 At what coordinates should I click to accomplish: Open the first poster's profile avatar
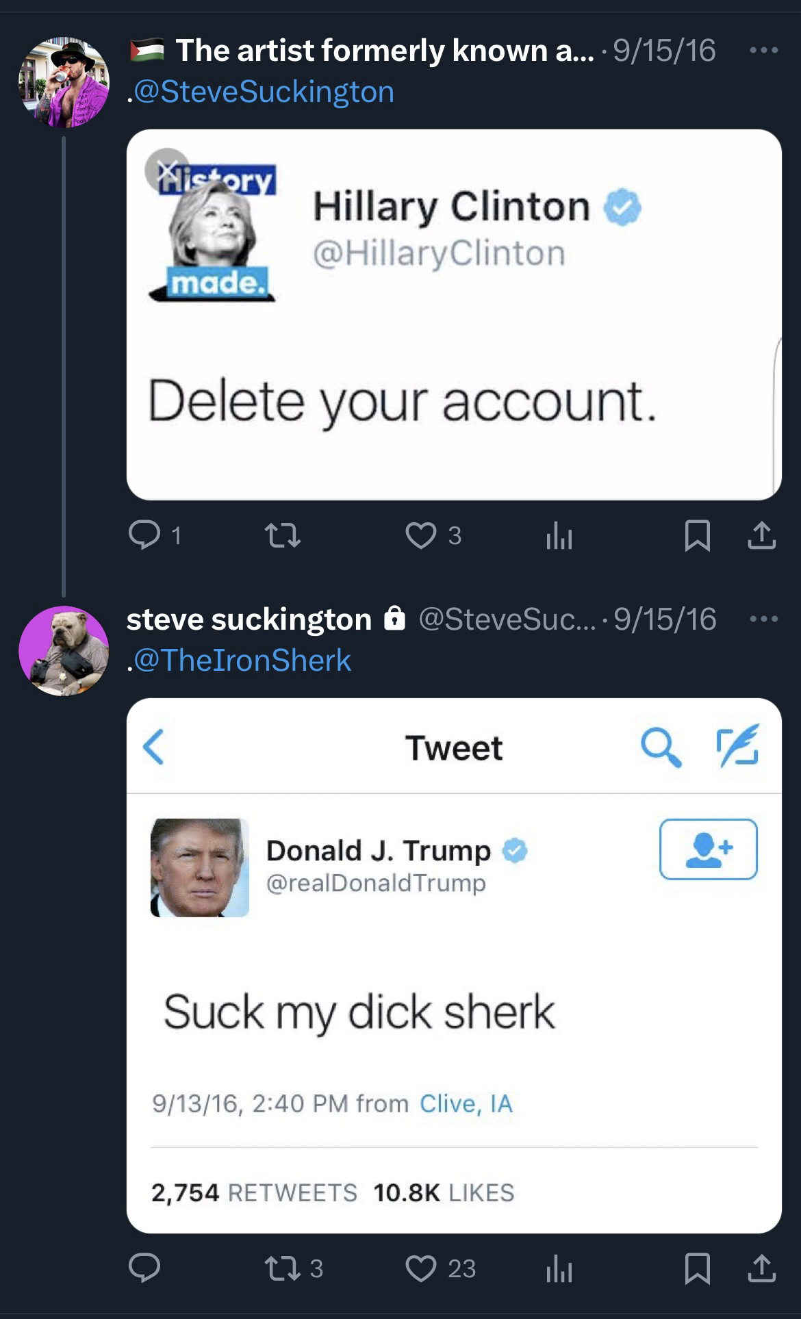(x=64, y=82)
